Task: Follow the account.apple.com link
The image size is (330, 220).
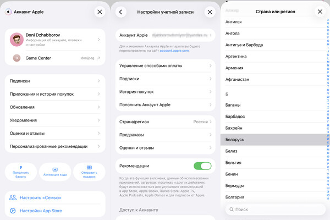Action: tap(174, 51)
